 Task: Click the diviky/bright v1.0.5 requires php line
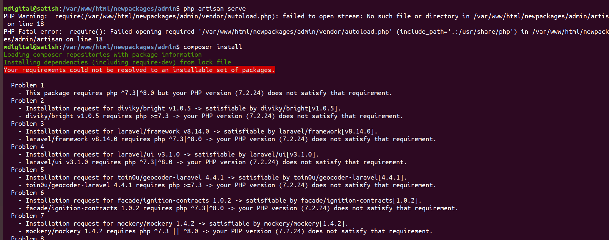tap(211, 116)
